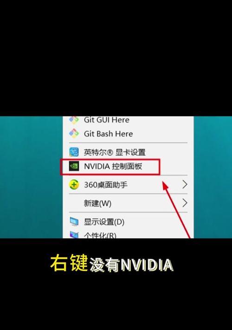Expand the 新建(W) submenu chevron
Viewport: 232px width, 330px height.
[185, 203]
